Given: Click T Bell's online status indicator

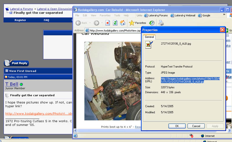Looking at the screenshot, I should tap(21, 84).
